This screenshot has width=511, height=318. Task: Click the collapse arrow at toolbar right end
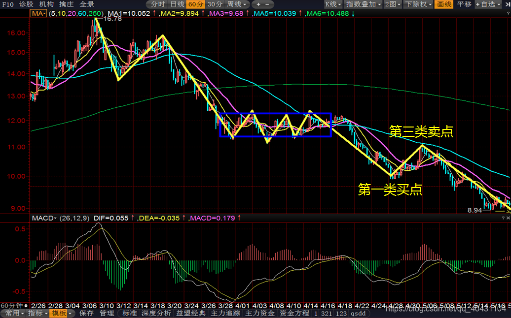(x=507, y=4)
